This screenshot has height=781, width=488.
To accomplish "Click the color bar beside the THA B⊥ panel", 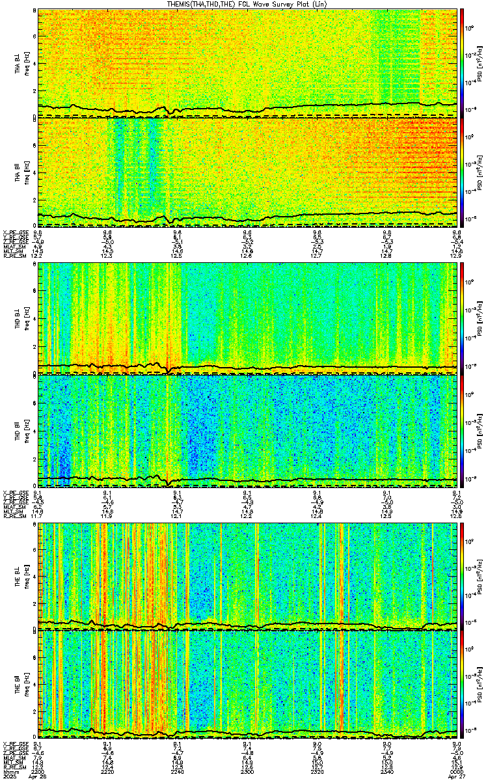I will 463,63.
